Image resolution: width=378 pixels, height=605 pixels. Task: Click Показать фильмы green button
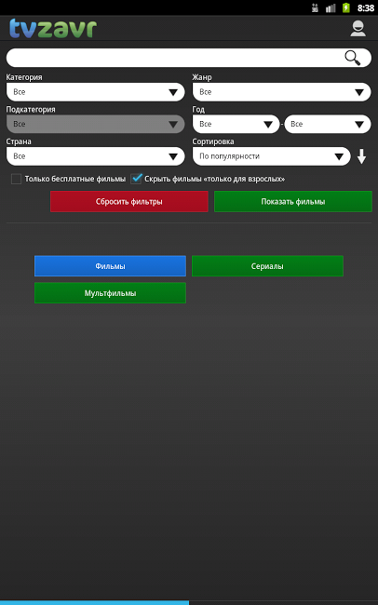(293, 201)
